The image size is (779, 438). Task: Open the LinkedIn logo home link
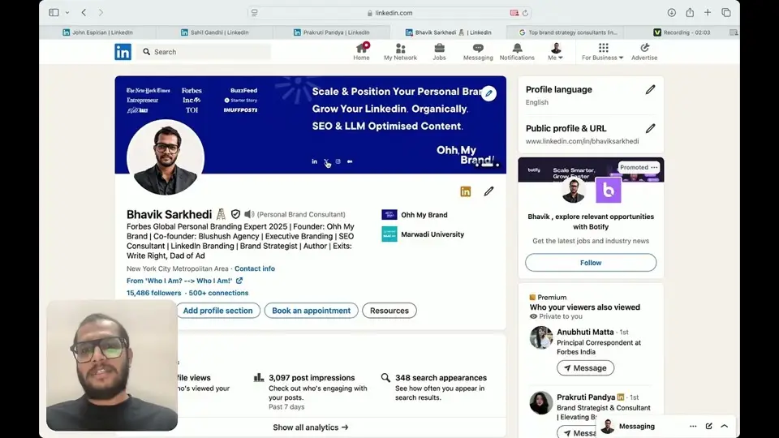tap(123, 52)
